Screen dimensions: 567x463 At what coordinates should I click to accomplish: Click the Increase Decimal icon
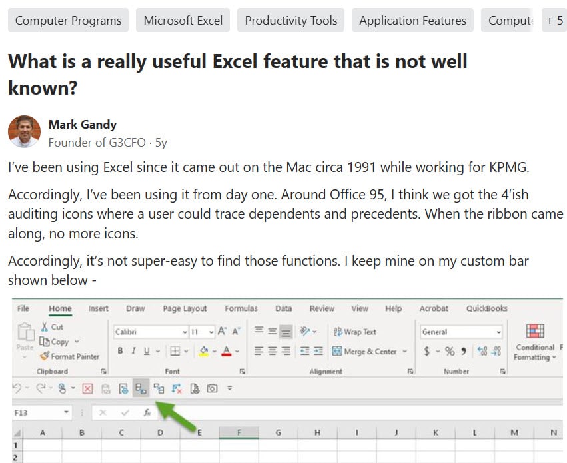[x=482, y=351]
